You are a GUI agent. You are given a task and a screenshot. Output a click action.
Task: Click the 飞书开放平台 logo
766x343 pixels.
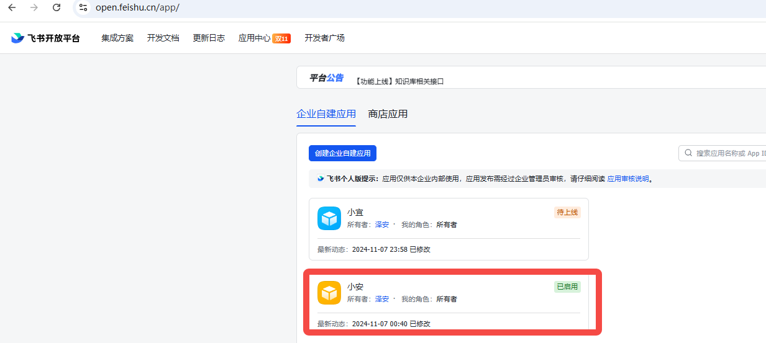point(45,38)
